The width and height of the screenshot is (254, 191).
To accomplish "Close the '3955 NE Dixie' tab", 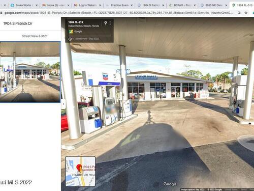I will 226,6.
